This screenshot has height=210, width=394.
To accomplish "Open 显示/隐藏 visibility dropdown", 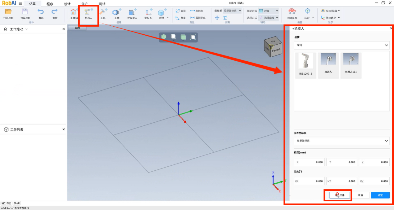I will pos(330,11).
